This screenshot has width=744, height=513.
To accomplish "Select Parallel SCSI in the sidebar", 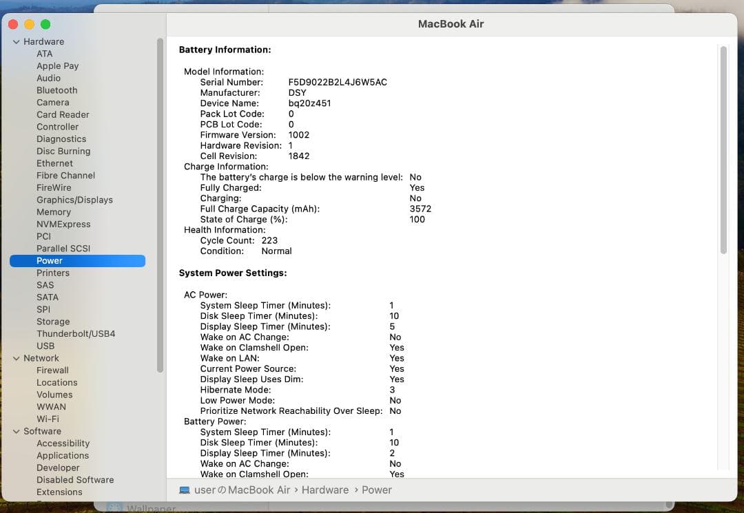I will tap(63, 249).
